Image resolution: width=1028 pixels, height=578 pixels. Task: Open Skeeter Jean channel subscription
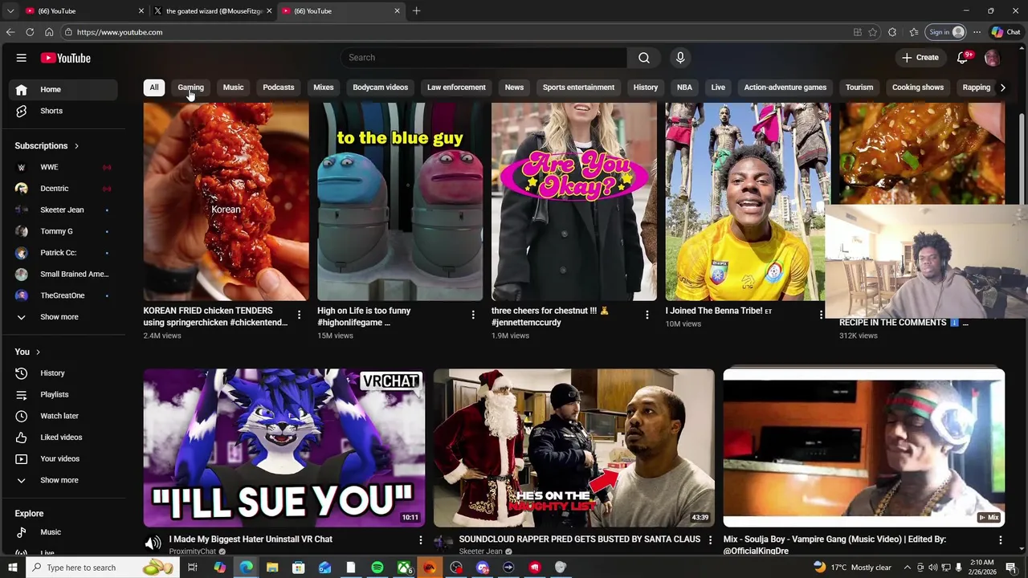coord(63,210)
